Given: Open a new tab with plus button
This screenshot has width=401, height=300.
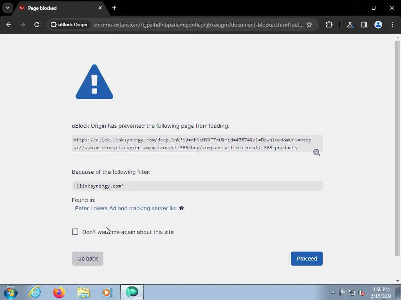Looking at the screenshot, I should (x=114, y=8).
